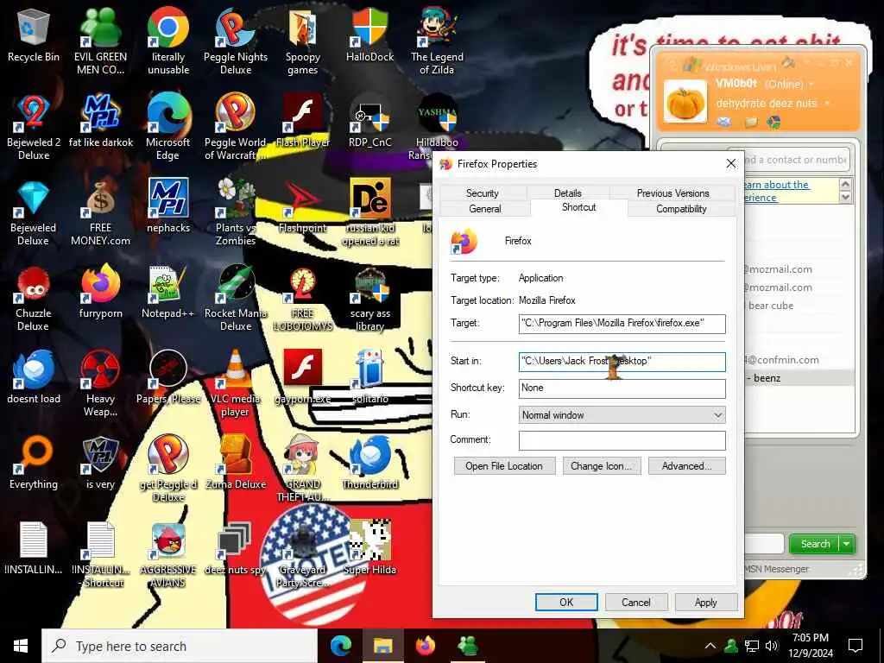Select Peggle Nights Deluxe desktop icon
This screenshot has height=663, width=884.
click(236, 41)
